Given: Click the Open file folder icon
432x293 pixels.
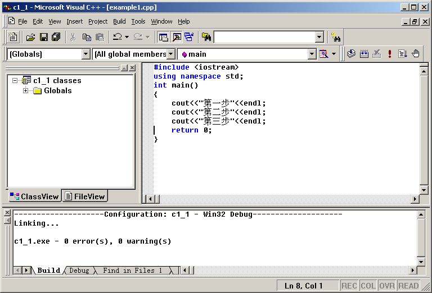Looking at the screenshot, I should (x=31, y=37).
